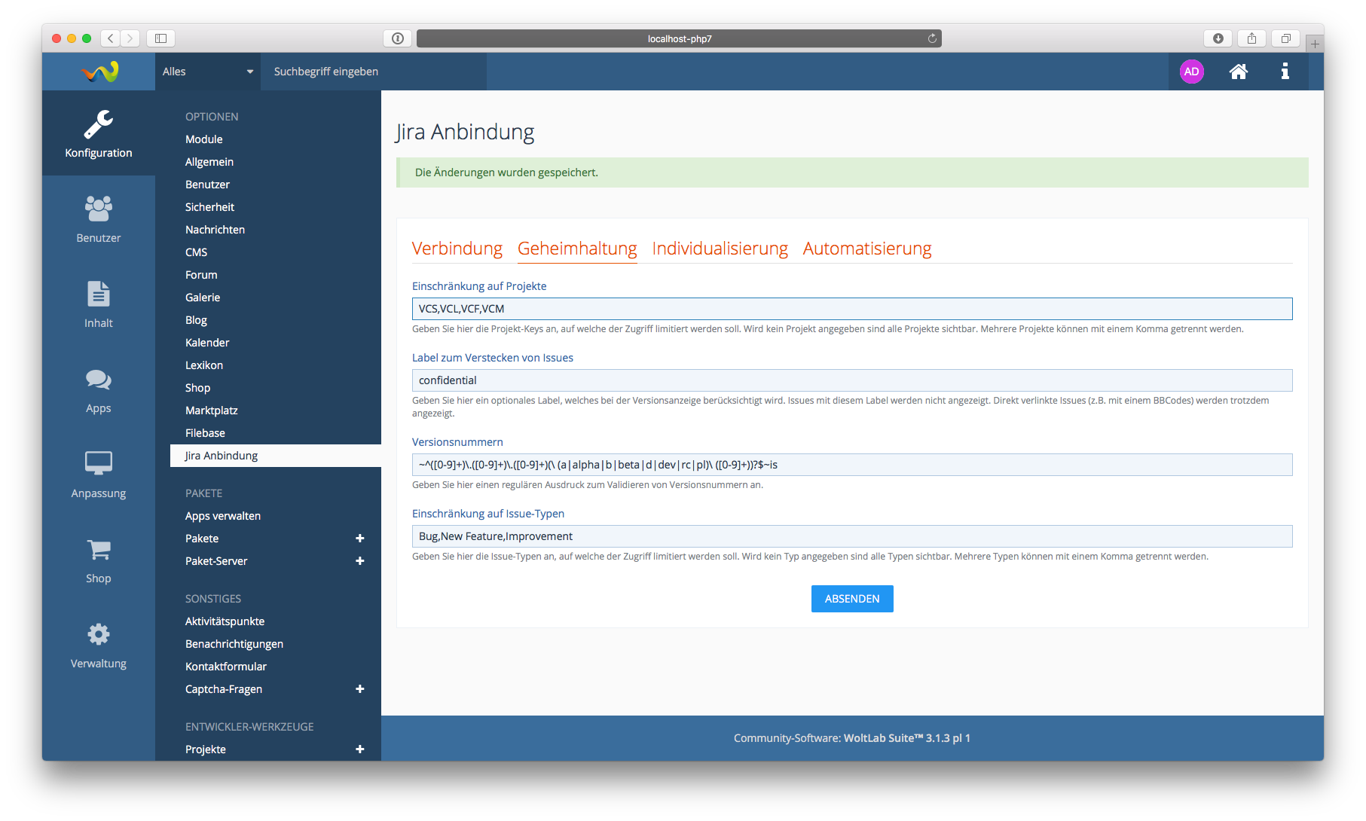Go to the home page icon
Screen dimensions: 1366x821
point(1239,72)
